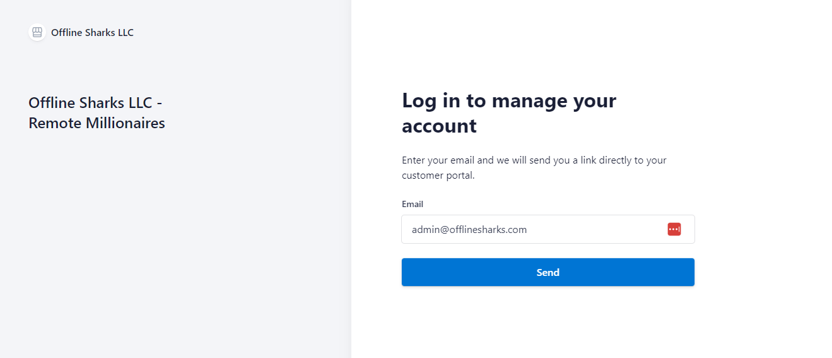Click the 'link directly to your' phrase in description
Viewport: 832px width, 358px height.
click(623, 160)
